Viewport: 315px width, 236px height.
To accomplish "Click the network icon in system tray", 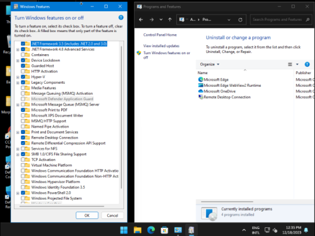I will 267,230.
